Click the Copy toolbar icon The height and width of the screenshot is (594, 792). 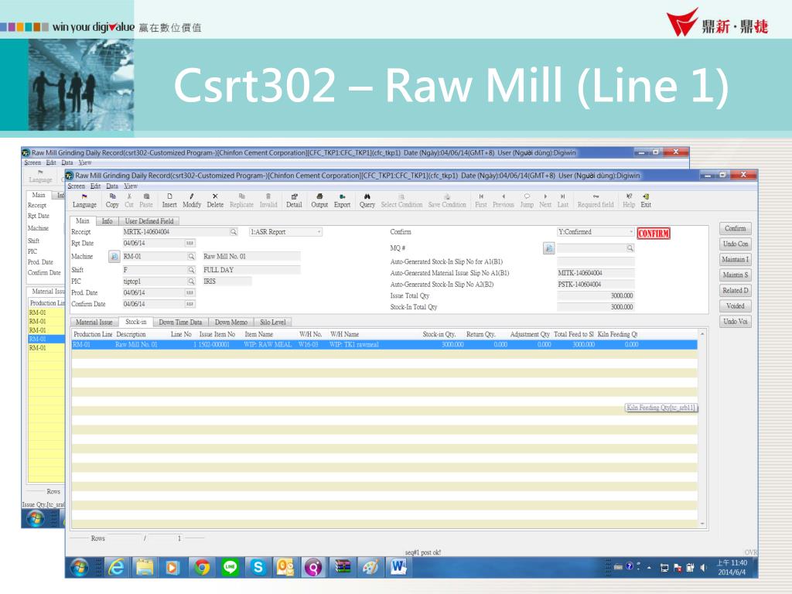click(x=112, y=200)
